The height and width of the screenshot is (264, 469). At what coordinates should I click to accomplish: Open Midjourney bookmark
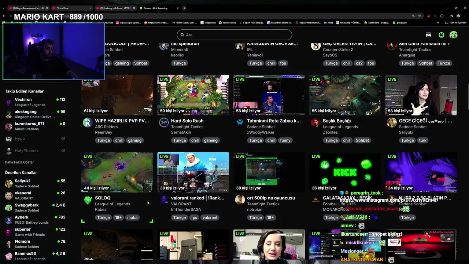208,23
